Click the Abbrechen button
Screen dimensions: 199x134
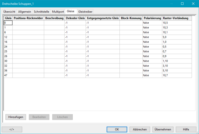[140, 129]
